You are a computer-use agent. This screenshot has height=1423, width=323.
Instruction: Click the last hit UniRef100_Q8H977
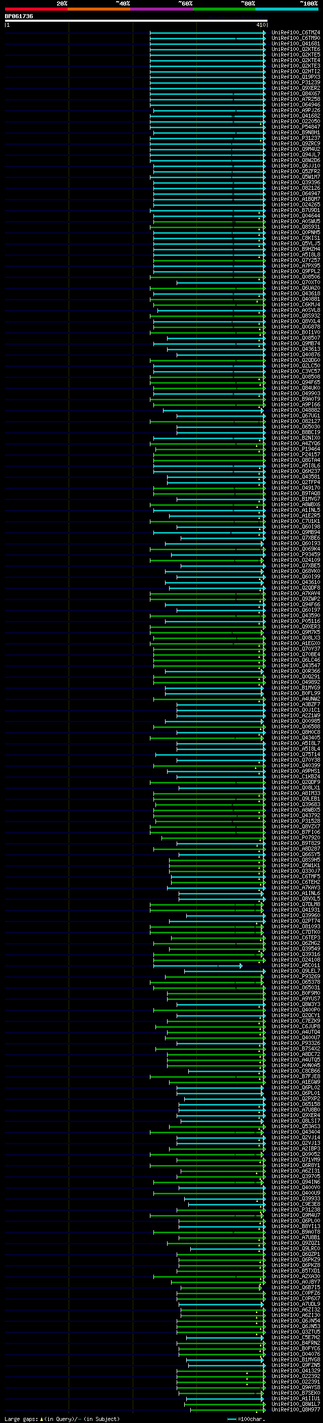(x=296, y=1410)
